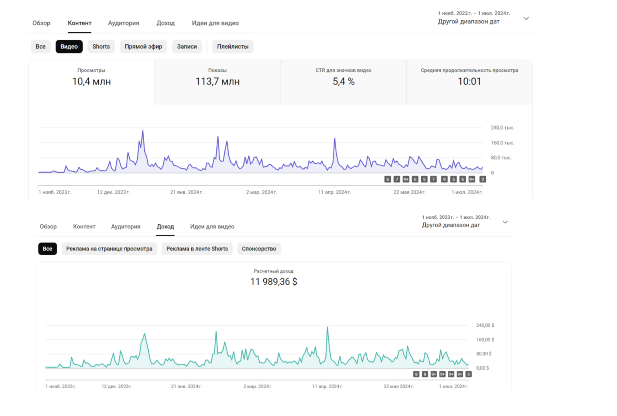This screenshot has height=416, width=617.
Task: Open the Обзор tab above the revenue chart
Action: 48,227
